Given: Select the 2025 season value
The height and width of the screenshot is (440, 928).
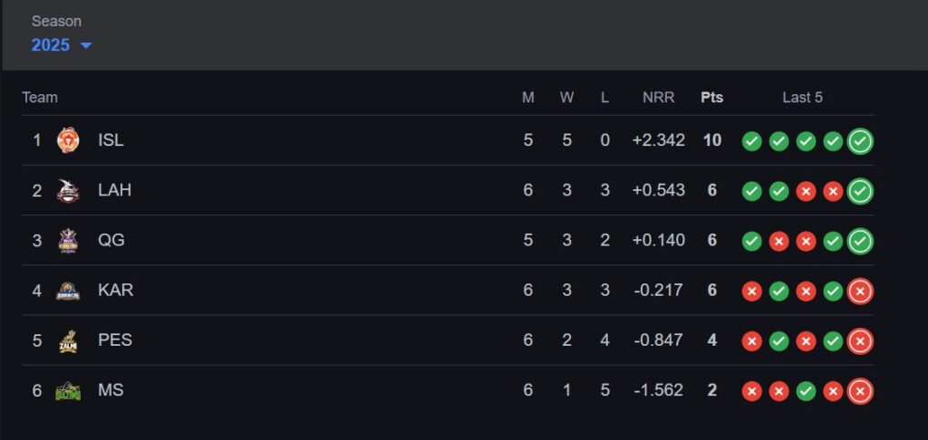Looking at the screenshot, I should 51,45.
